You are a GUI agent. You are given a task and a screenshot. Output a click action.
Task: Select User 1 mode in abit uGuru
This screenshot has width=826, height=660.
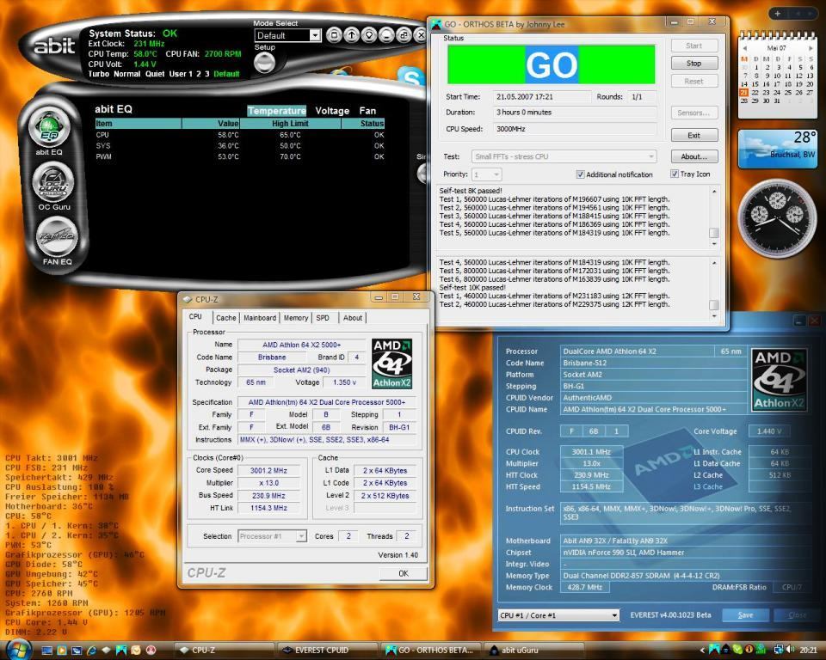pyautogui.click(x=182, y=74)
